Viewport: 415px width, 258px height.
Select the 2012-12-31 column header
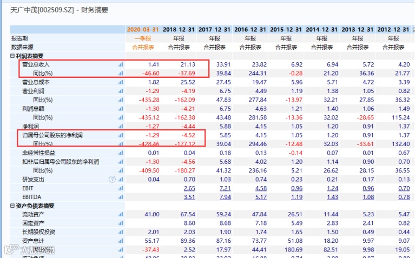(393, 29)
